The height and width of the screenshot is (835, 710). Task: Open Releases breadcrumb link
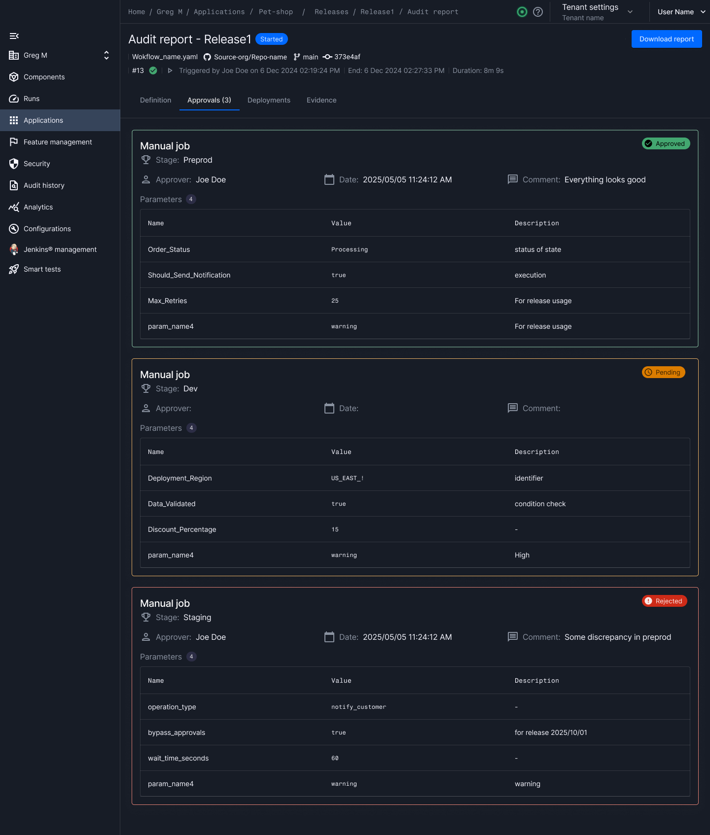(331, 12)
